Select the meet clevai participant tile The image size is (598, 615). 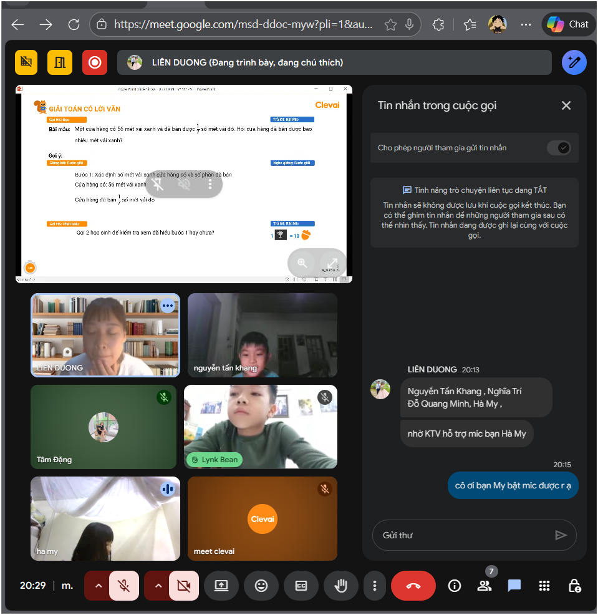(263, 518)
